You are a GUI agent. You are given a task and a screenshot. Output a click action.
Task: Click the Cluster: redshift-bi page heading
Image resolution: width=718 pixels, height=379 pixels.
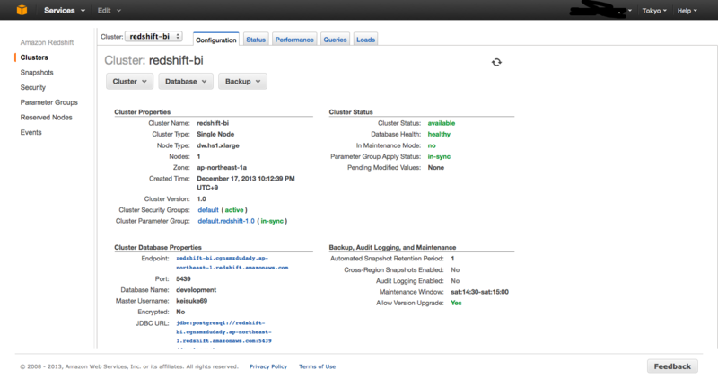tap(153, 60)
